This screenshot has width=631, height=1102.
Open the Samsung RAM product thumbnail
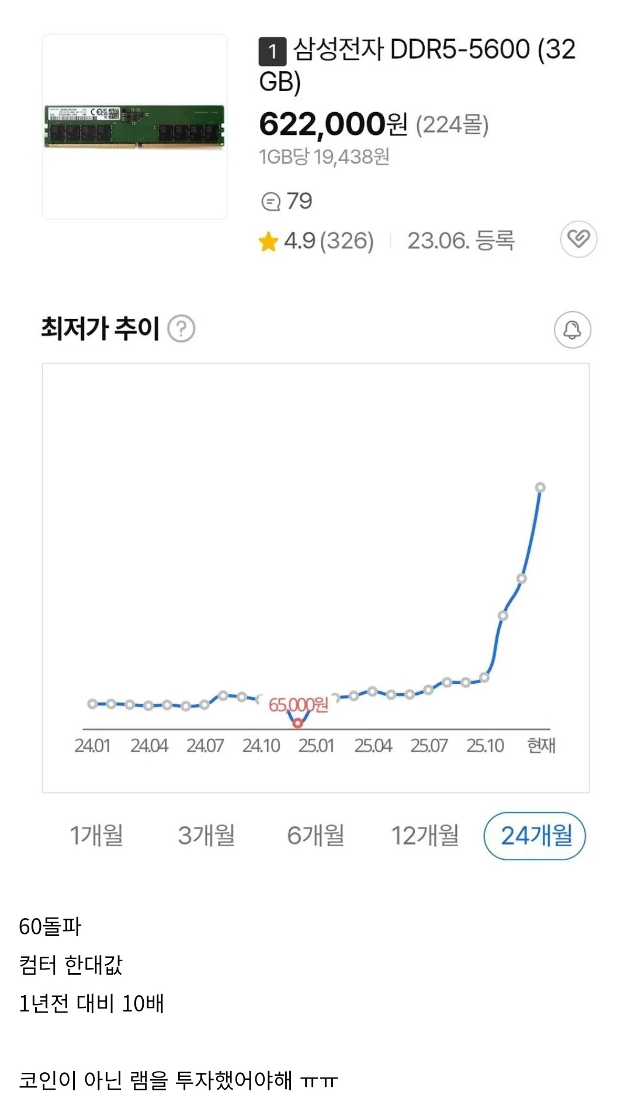tap(135, 127)
